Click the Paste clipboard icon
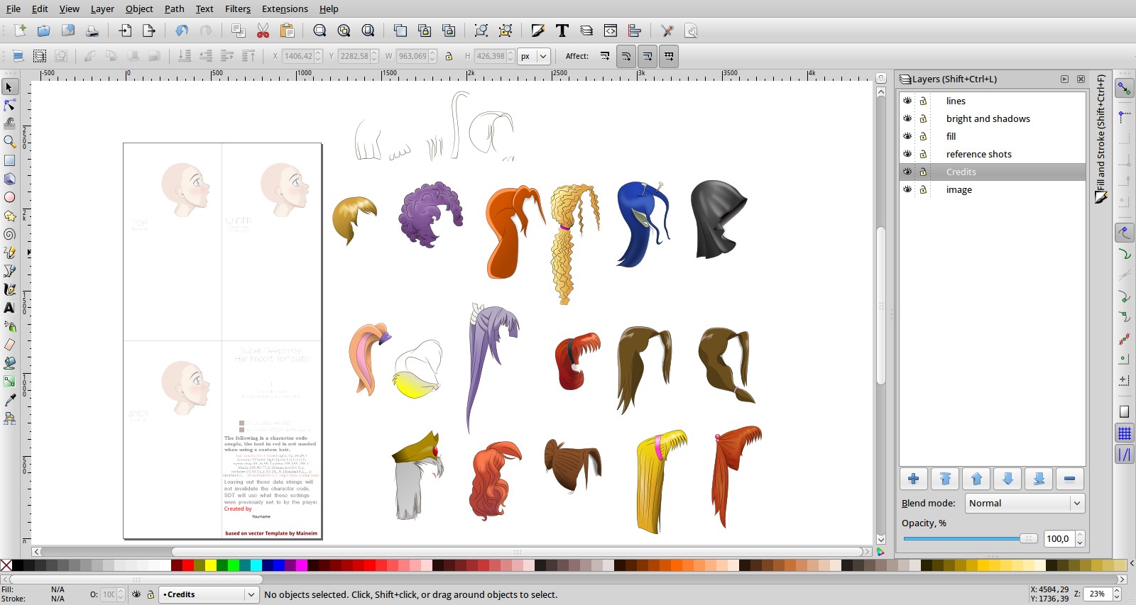 (x=287, y=30)
